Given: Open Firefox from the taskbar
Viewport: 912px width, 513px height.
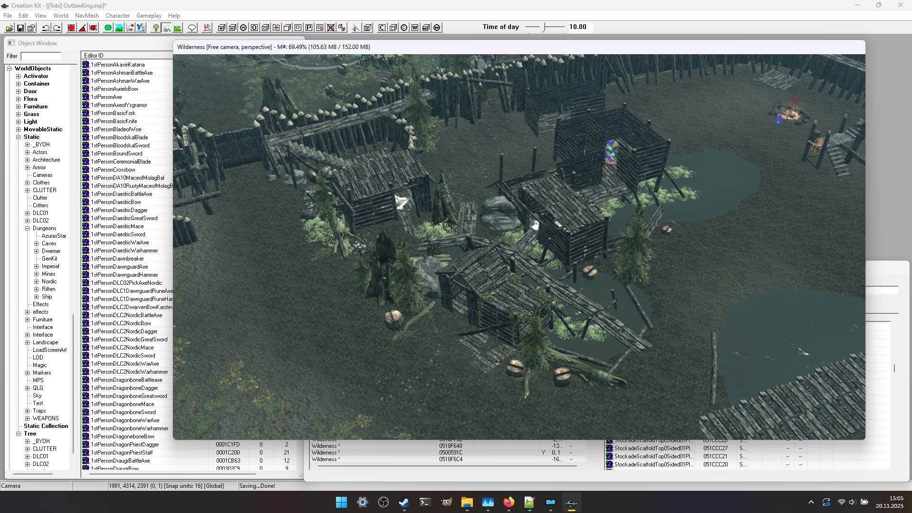Looking at the screenshot, I should [x=509, y=502].
